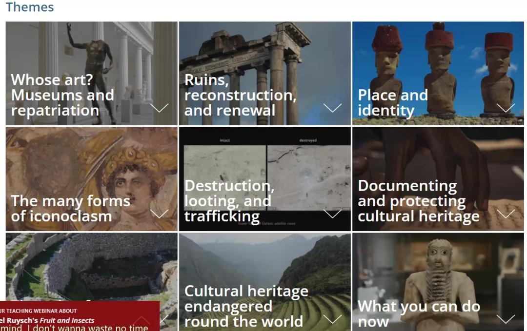This screenshot has width=527, height=331.
Task: Expand Cultural heritage endangered round the world chevron
Action: tap(332, 319)
